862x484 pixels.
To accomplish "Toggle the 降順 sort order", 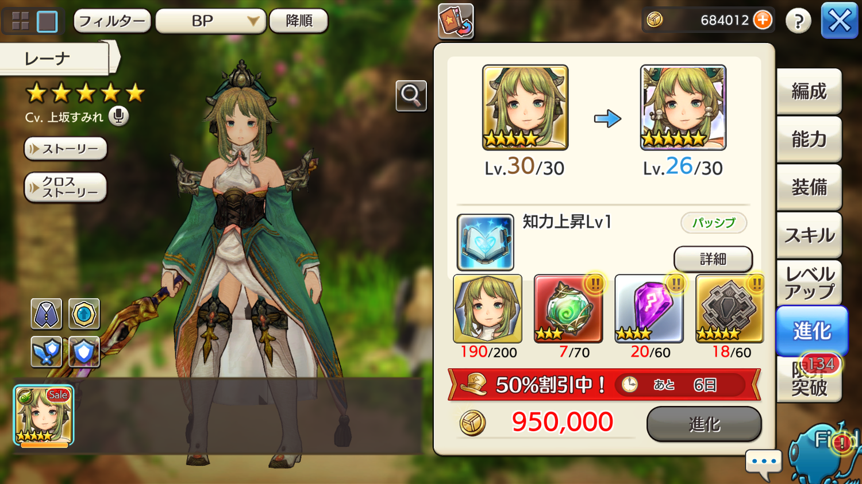I will click(299, 21).
